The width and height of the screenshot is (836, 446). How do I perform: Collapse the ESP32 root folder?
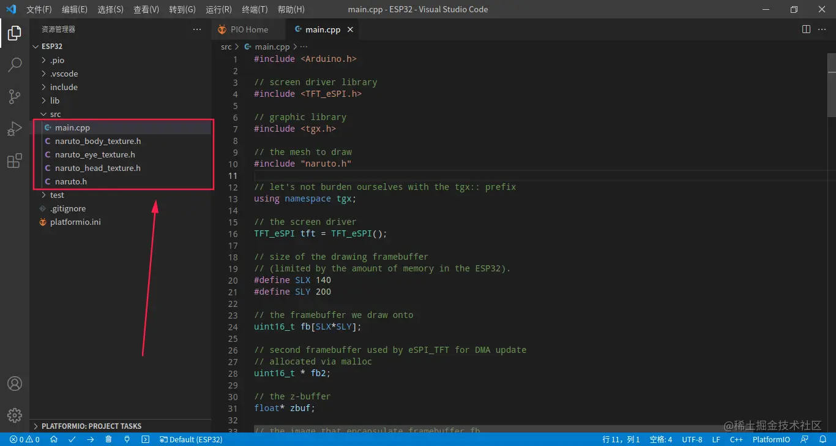click(121, 47)
